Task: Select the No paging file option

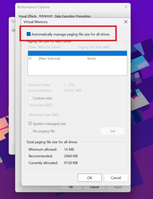Action: coord(30,131)
